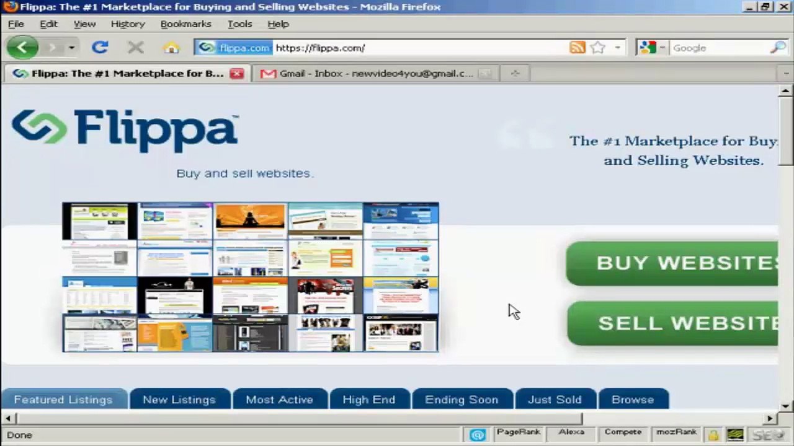Image resolution: width=794 pixels, height=446 pixels.
Task: Open the High End tab
Action: point(369,399)
